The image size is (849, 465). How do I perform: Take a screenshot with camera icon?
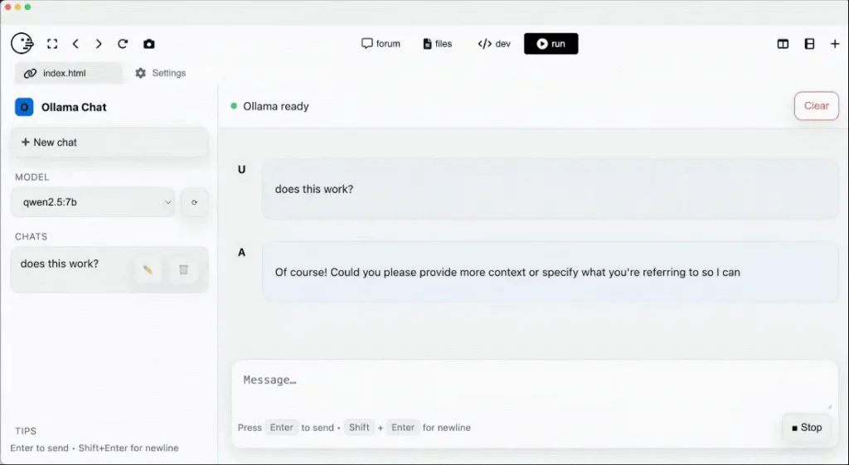[149, 44]
